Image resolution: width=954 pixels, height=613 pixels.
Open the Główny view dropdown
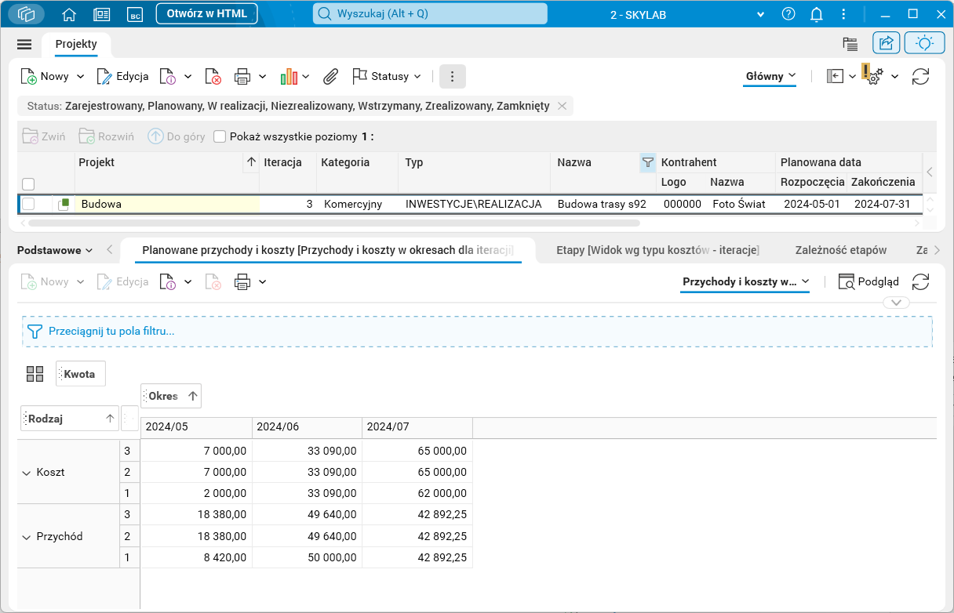click(770, 76)
